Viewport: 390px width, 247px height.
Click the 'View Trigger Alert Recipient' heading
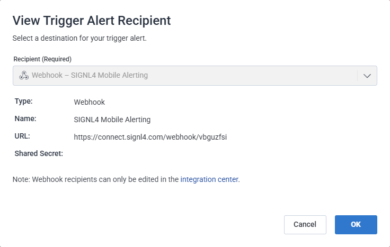pos(91,21)
